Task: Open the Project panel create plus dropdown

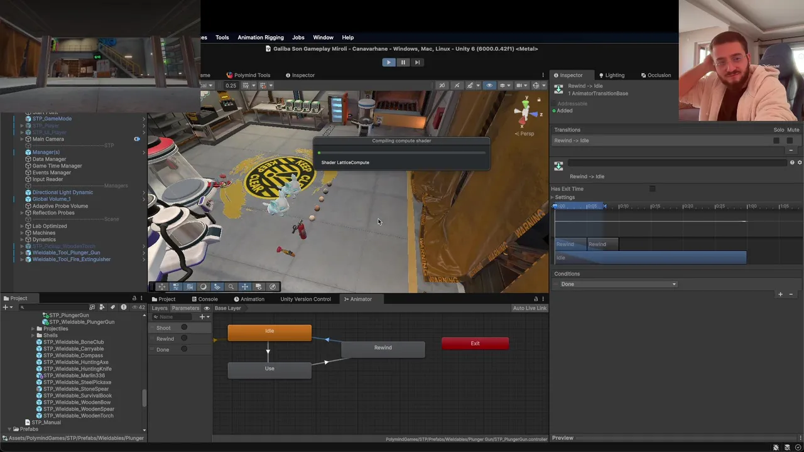Action: pos(8,308)
